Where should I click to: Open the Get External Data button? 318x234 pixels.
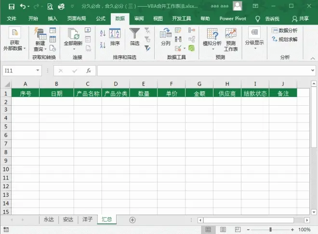(14, 39)
